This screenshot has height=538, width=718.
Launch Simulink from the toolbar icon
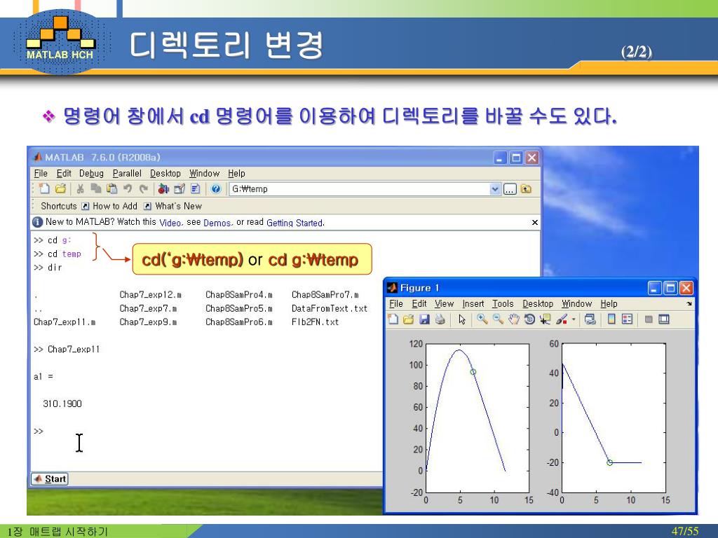[x=163, y=188]
